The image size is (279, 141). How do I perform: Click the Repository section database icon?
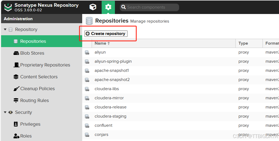tap(11, 30)
